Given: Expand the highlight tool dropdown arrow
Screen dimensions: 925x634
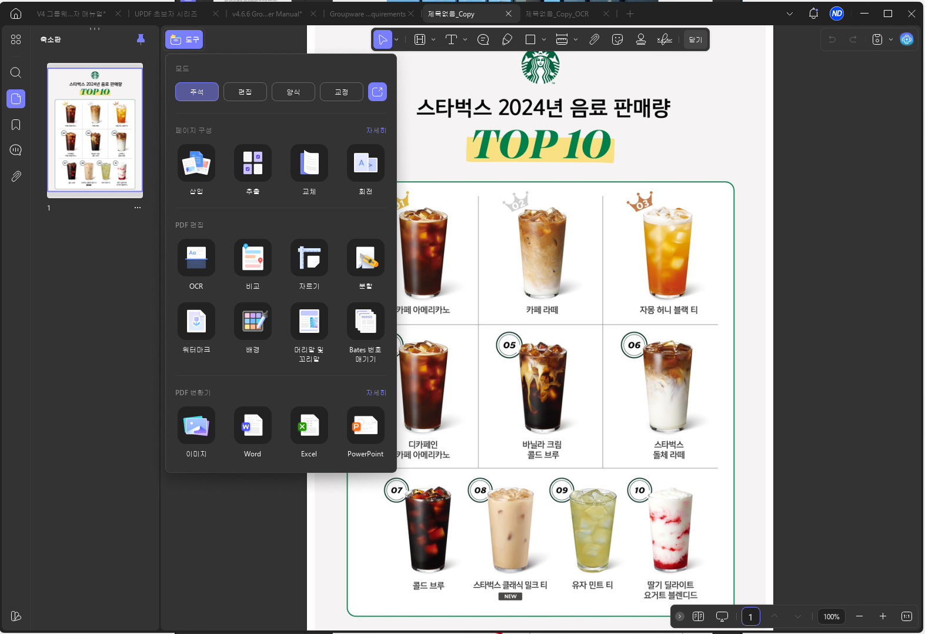Looking at the screenshot, I should point(433,39).
